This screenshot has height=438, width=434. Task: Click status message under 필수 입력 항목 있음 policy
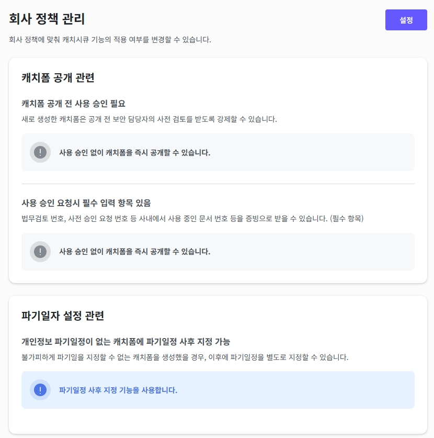tap(134, 252)
